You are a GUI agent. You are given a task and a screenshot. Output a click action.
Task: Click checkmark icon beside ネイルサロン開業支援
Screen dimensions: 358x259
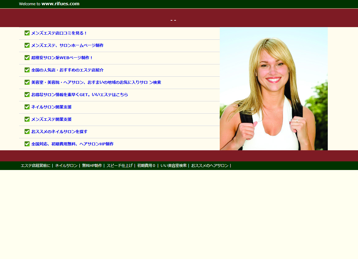pyautogui.click(x=27, y=107)
